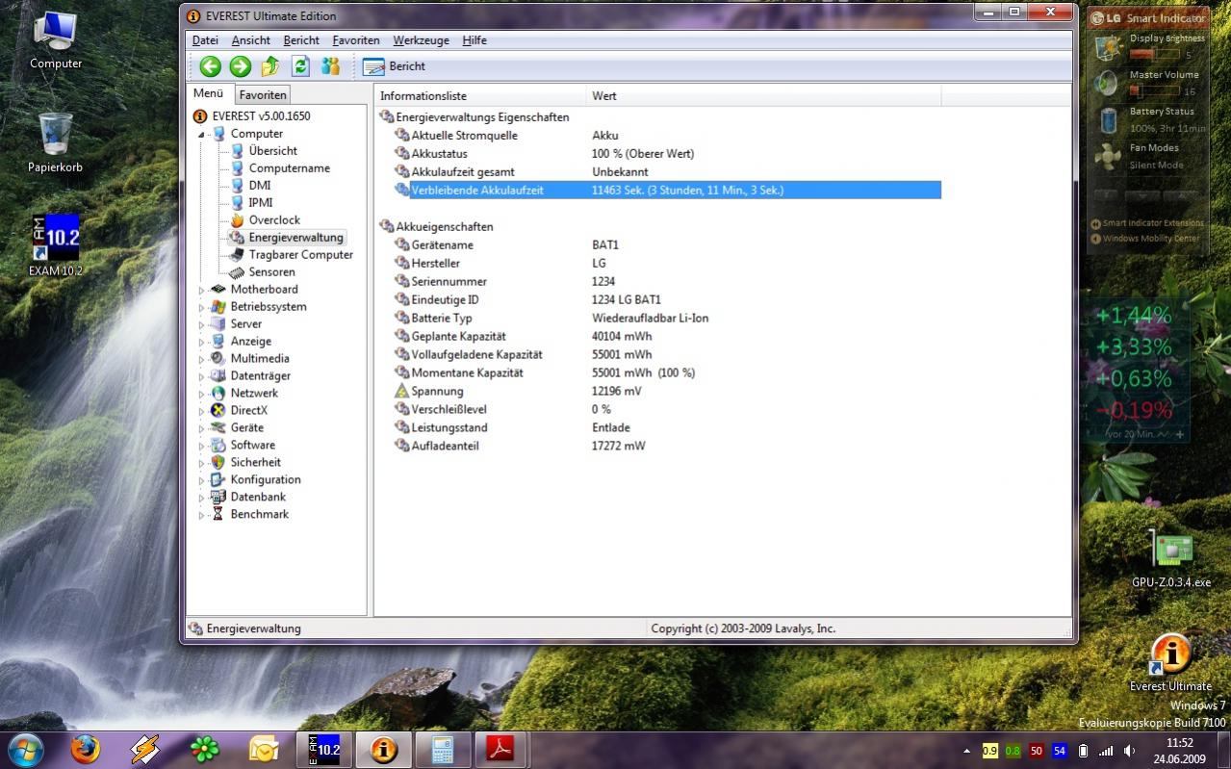The image size is (1231, 769).
Task: Collapse the Computer tree node
Action: point(202,134)
